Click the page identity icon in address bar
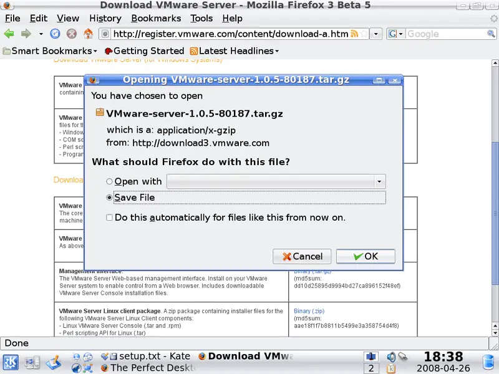Viewport: 499px width, 374px height. [105, 34]
